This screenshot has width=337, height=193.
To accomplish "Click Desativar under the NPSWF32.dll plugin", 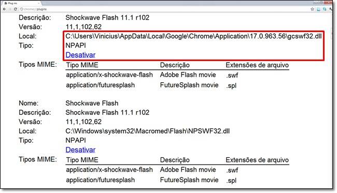I will (80, 150).
